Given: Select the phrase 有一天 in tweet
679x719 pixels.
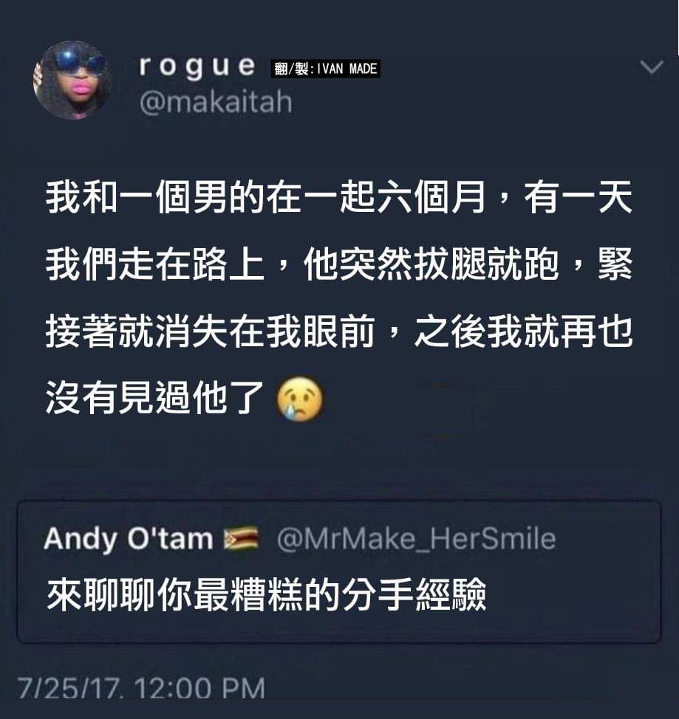Looking at the screenshot, I should point(579,198).
